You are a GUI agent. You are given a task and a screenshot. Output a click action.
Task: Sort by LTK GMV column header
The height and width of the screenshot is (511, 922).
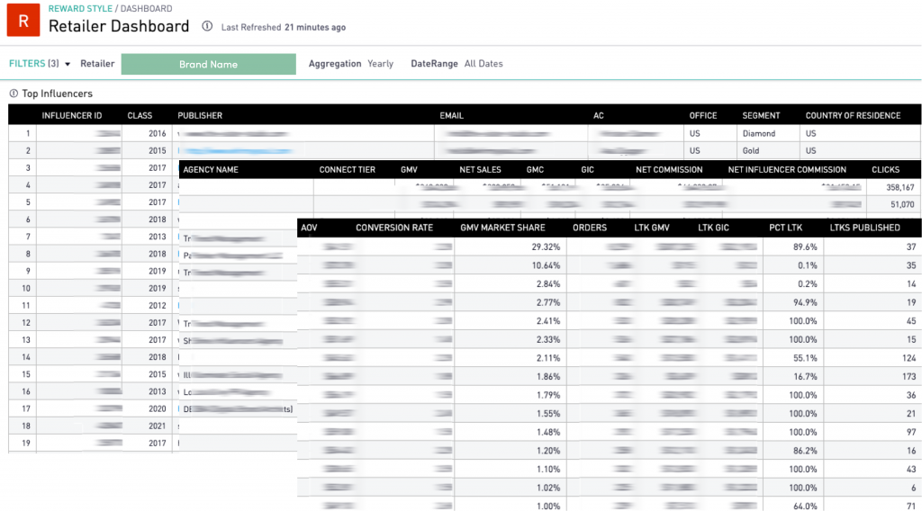[652, 228]
